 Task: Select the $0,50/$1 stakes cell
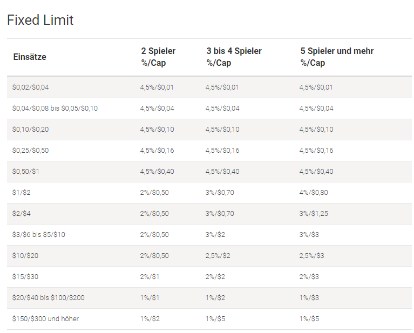coord(25,172)
